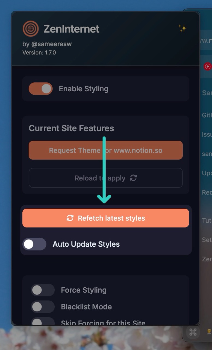Click the refresh icon on Refetch latest styles
Viewport: 212px width, 350px height.
70,218
